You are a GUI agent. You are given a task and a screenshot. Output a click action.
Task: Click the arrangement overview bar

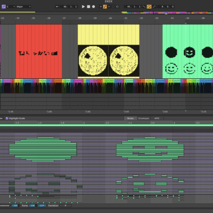coord(106,13)
